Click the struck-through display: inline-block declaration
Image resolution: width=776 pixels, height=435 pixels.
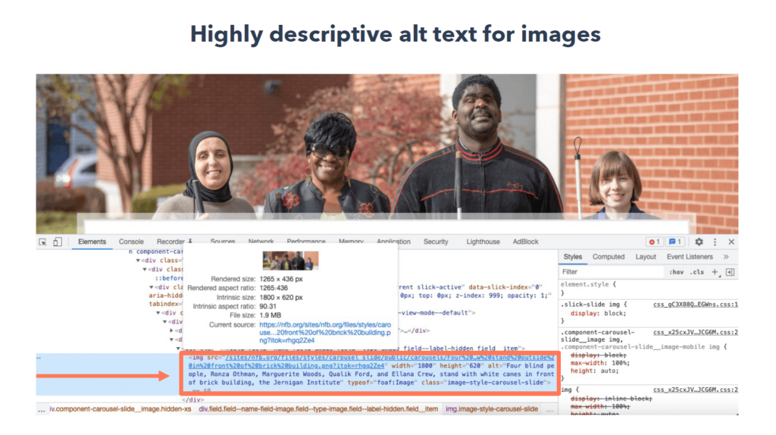[612, 399]
